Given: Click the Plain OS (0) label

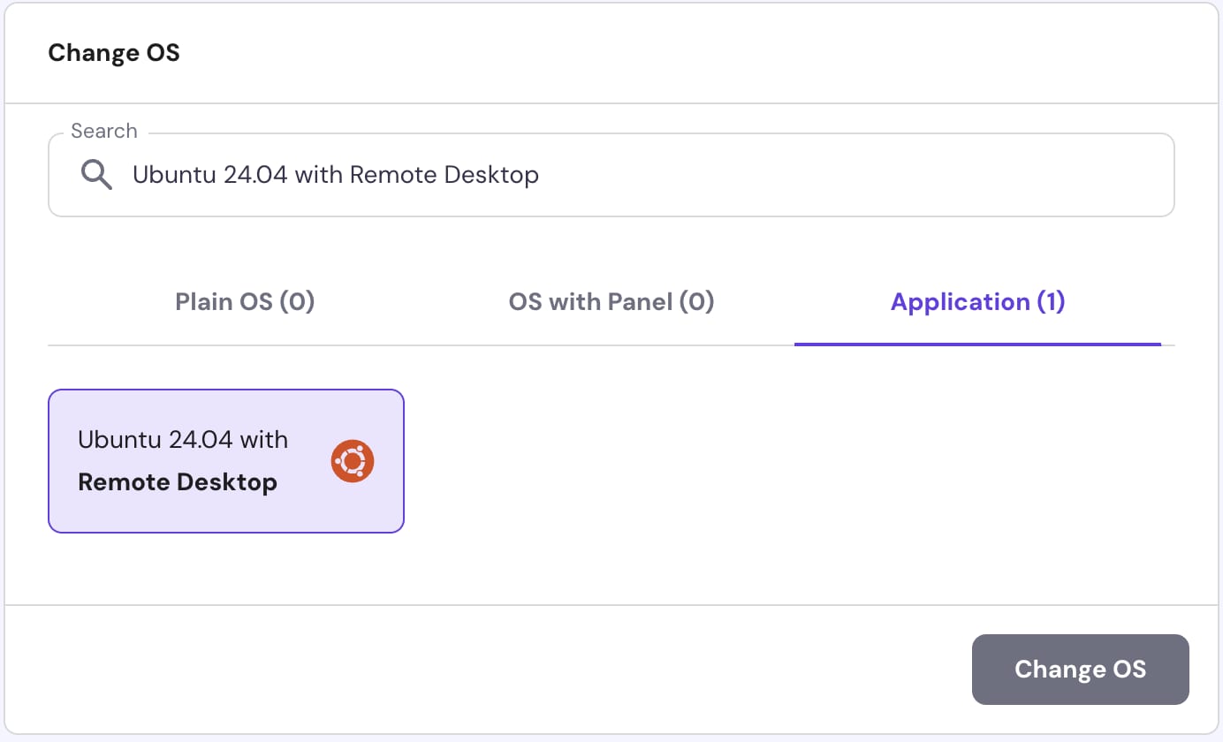Looking at the screenshot, I should tap(244, 301).
